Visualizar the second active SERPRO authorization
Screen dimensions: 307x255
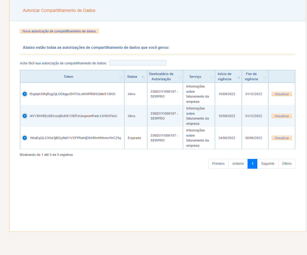(x=281, y=116)
